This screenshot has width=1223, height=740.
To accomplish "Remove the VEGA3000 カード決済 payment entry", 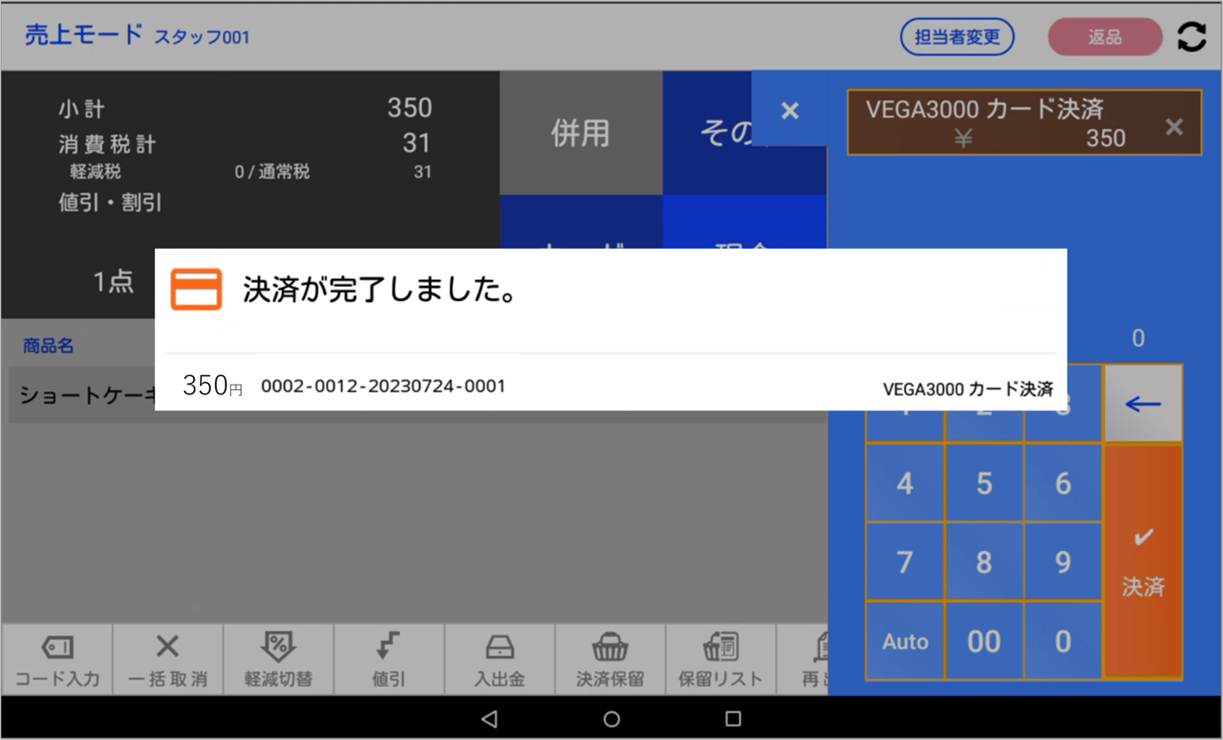I will tap(1175, 126).
